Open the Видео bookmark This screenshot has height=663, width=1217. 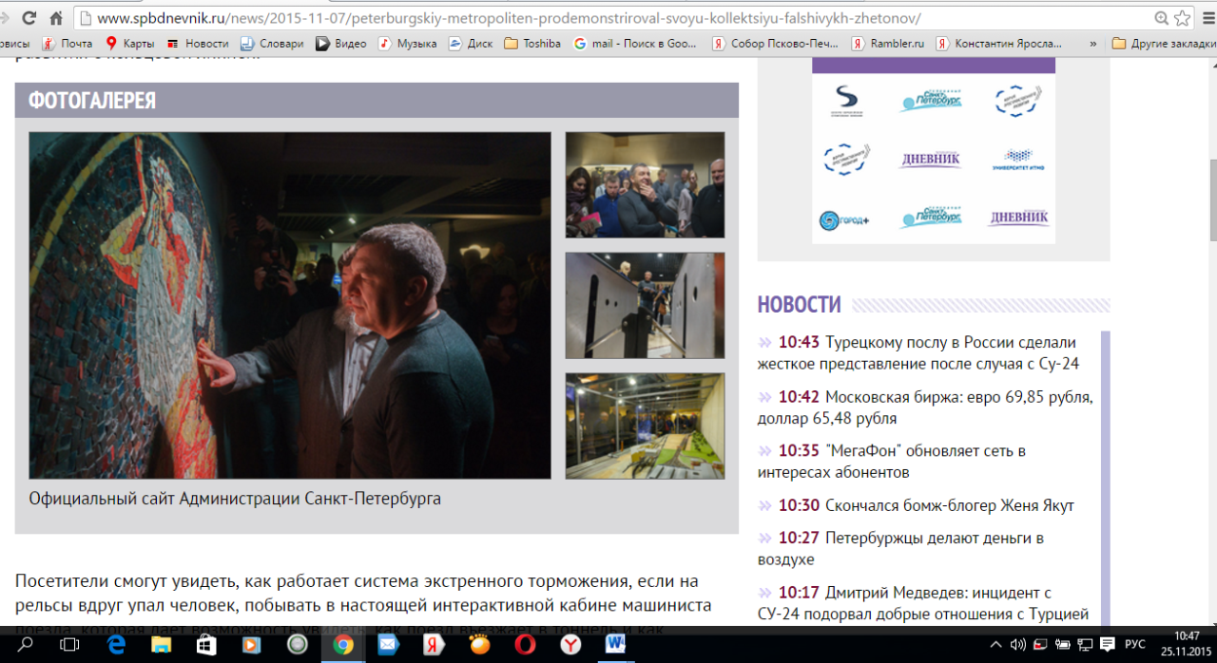pyautogui.click(x=340, y=44)
